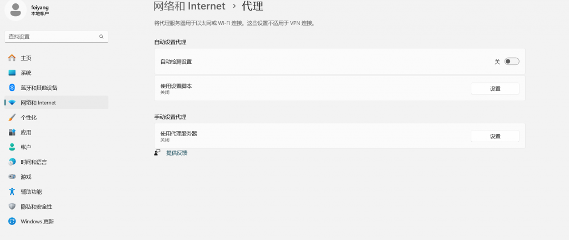
Task: Click the Personalization paintbrush icon
Action: click(x=12, y=117)
